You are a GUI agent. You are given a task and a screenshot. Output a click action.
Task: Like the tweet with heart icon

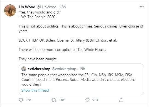coord(87,100)
